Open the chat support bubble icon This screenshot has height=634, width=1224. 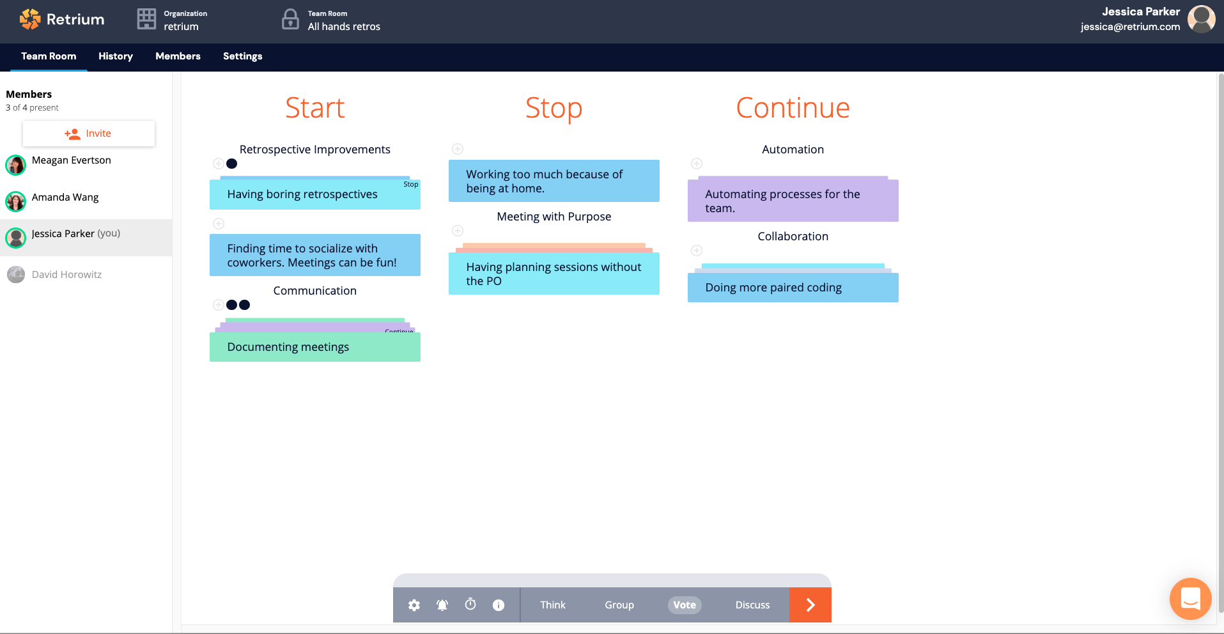point(1190,599)
